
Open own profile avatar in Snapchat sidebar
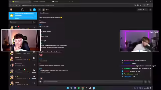pyautogui.click(x=11, y=10)
